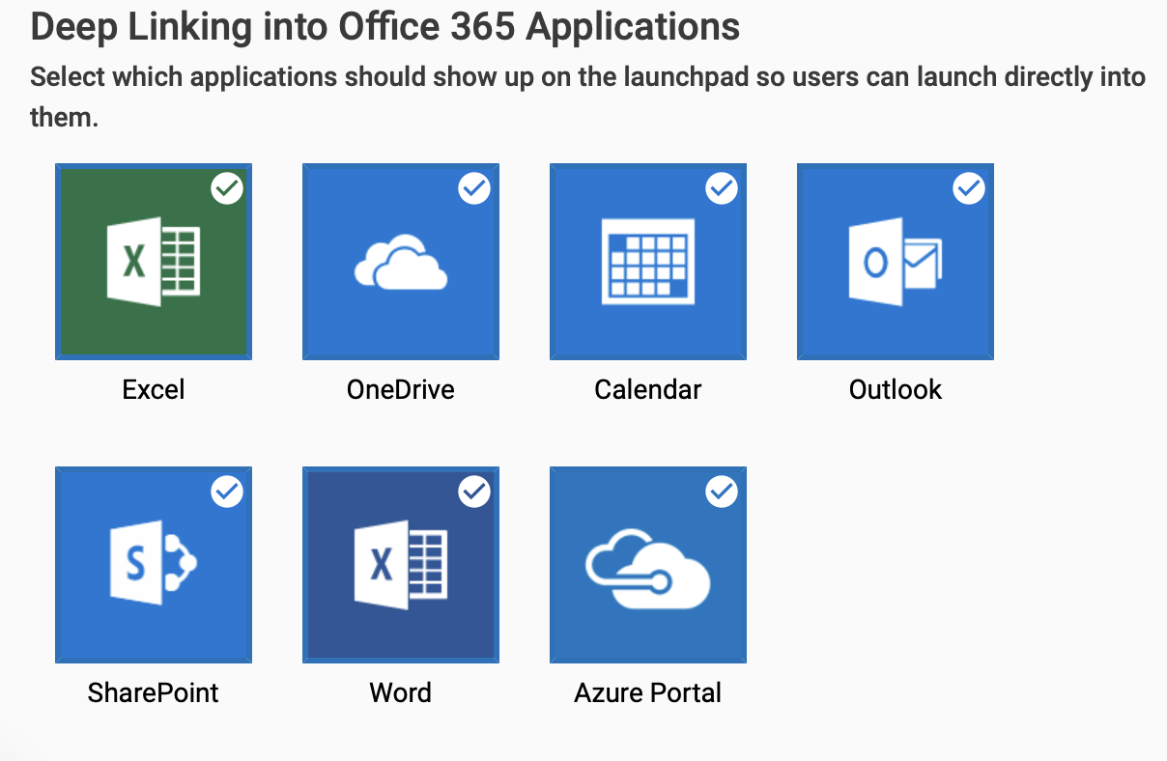
Task: Click the Azure Portal label text
Action: pyautogui.click(x=648, y=693)
